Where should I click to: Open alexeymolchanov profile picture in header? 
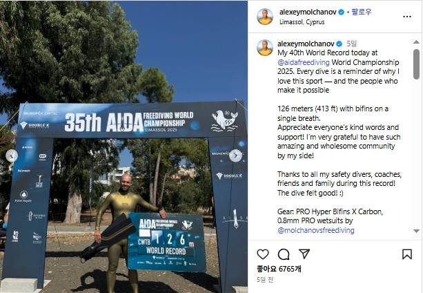(265, 17)
